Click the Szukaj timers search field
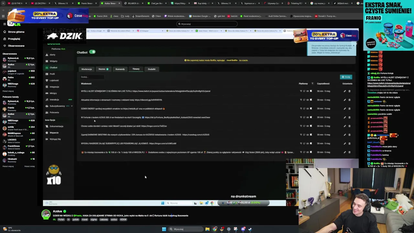The image size is (414, 233). tap(92, 77)
